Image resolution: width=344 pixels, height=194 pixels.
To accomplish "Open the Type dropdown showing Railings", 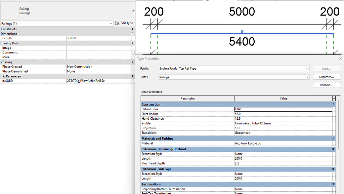I will [x=308, y=77].
